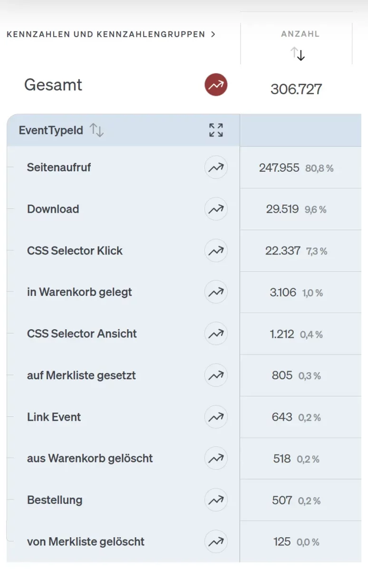This screenshot has width=368, height=571.
Task: Select the Bestellung row label
Action: 55,500
